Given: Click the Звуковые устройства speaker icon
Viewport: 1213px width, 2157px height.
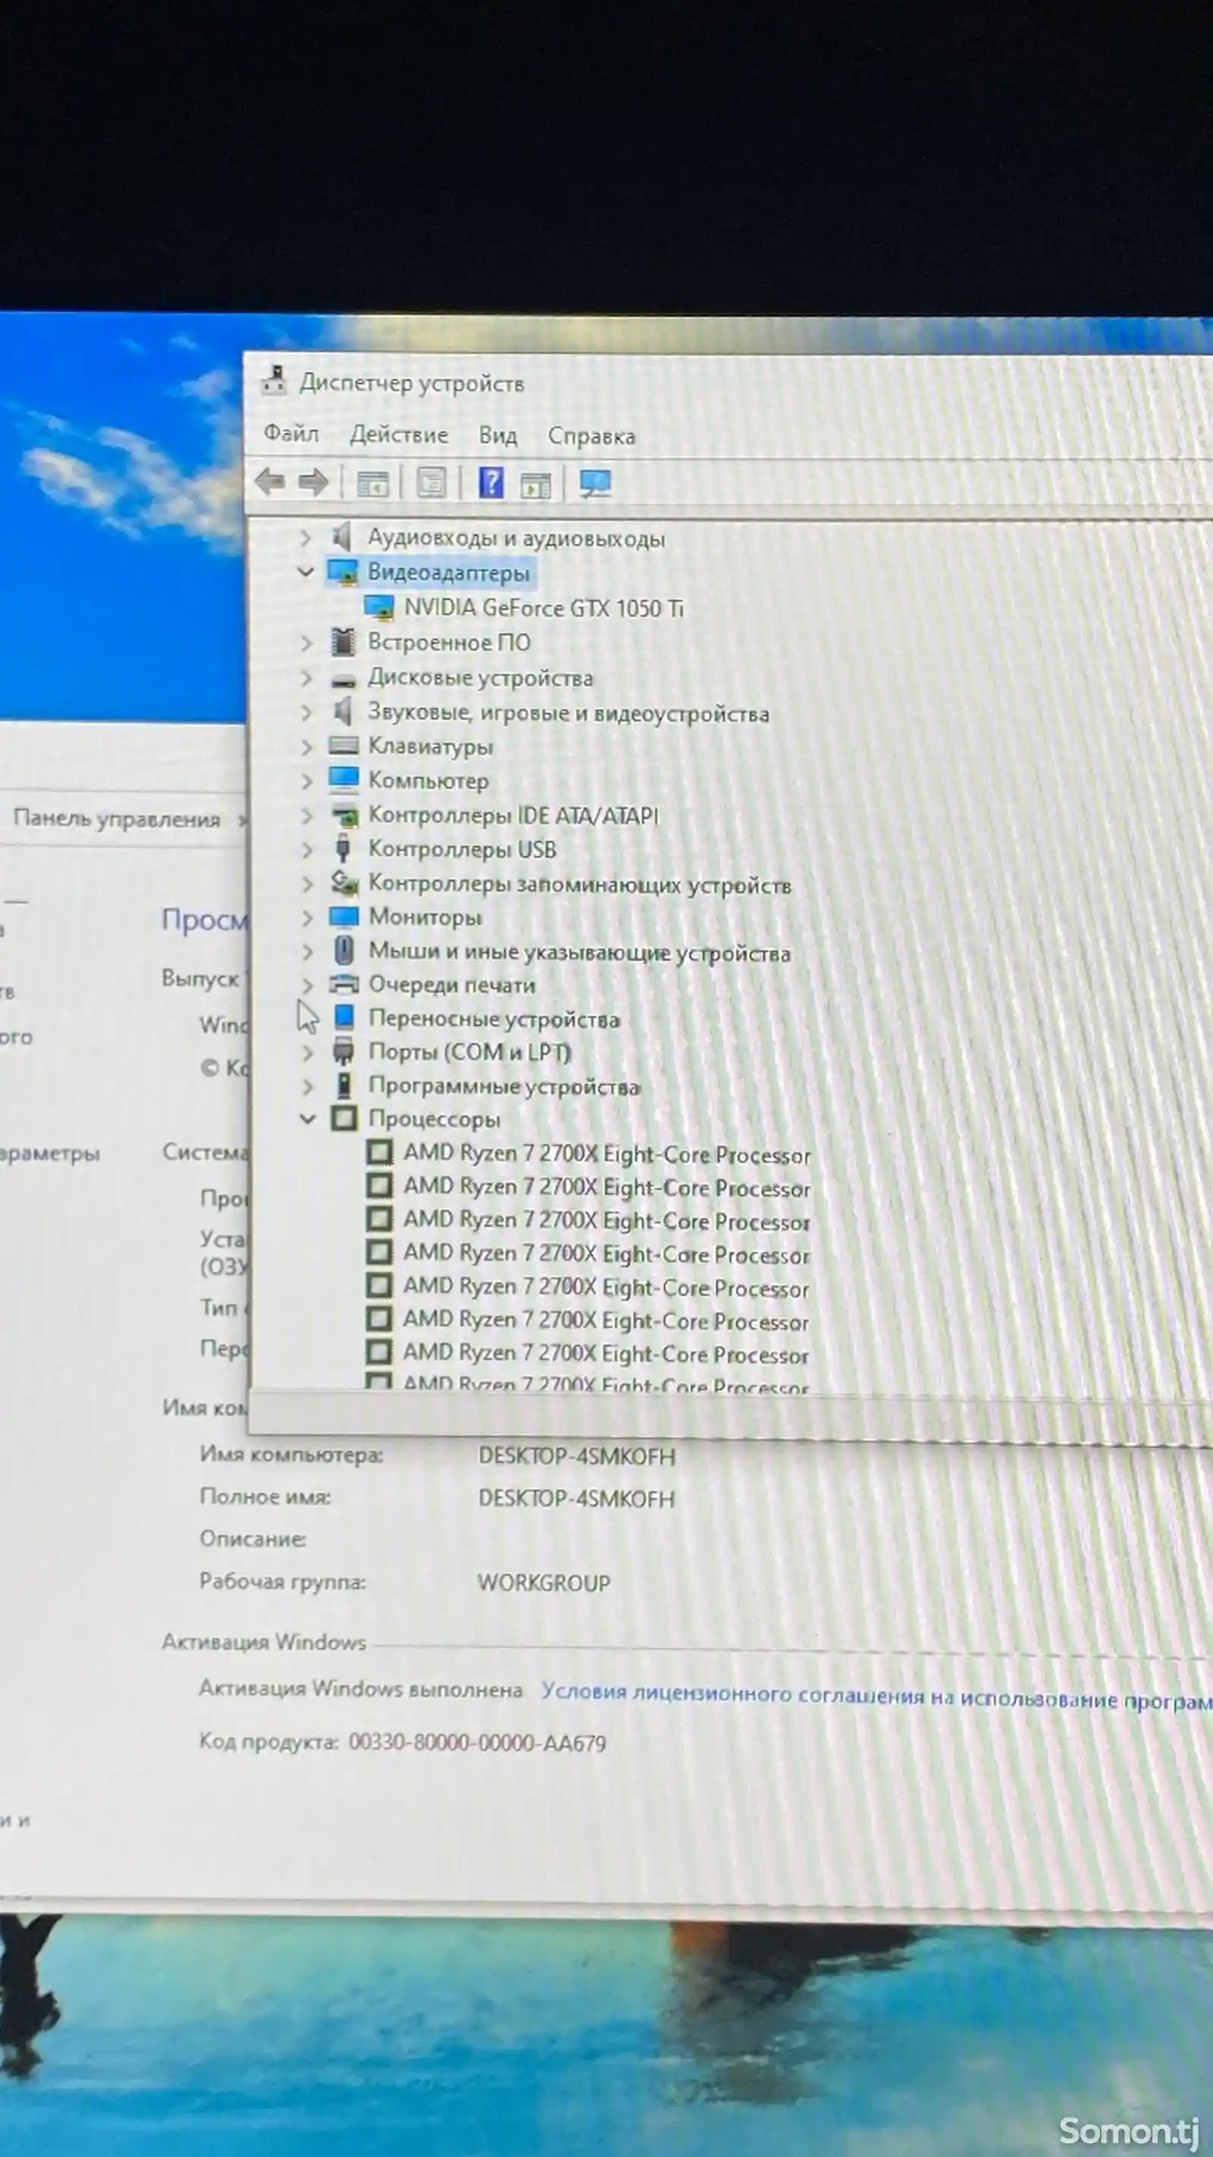Looking at the screenshot, I should [x=342, y=711].
